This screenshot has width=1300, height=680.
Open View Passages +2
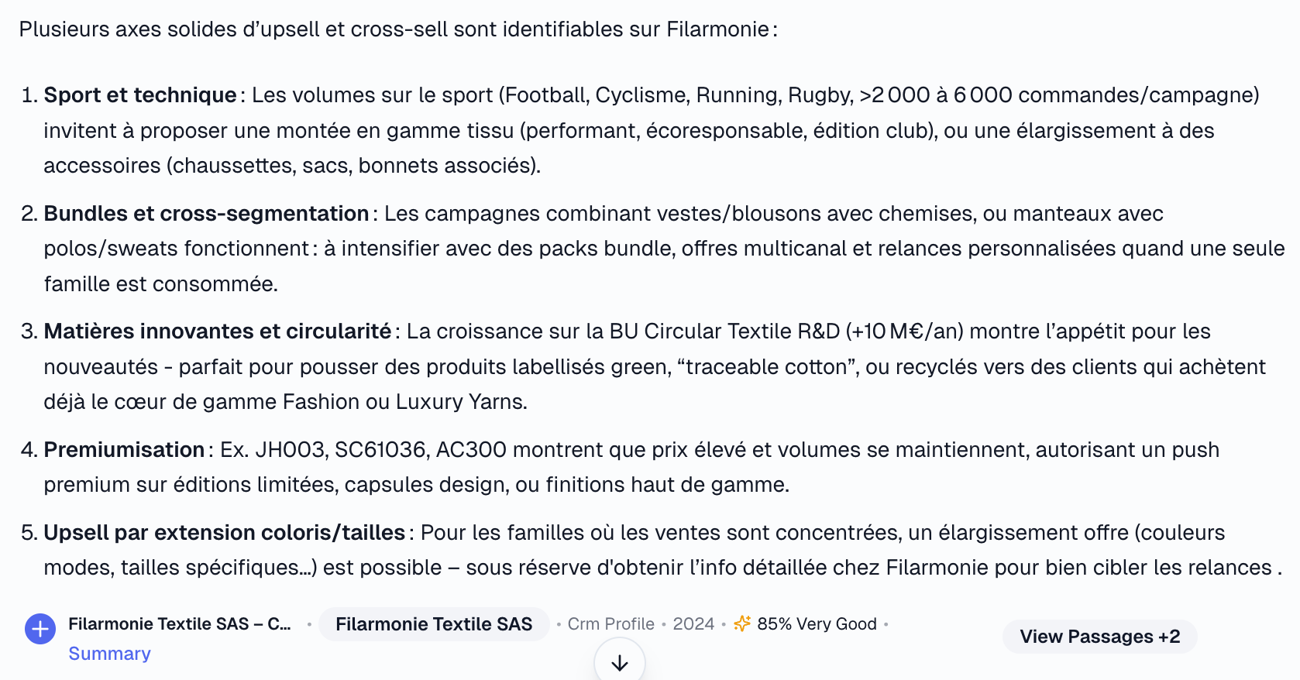[x=1099, y=637]
